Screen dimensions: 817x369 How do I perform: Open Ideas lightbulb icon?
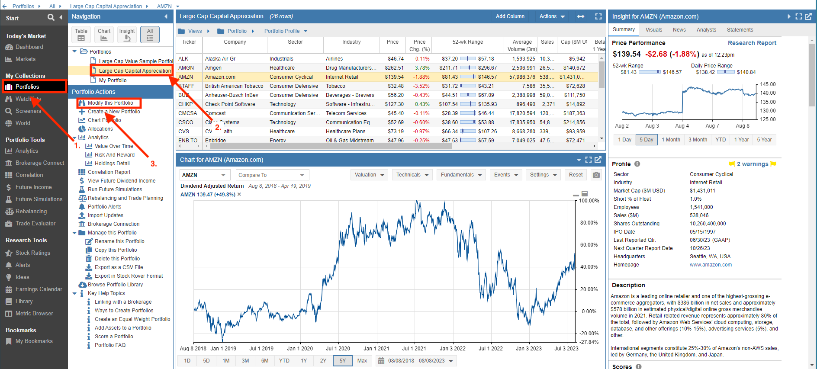pos(9,277)
